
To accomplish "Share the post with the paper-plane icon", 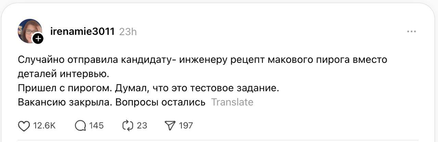I will [x=170, y=126].
